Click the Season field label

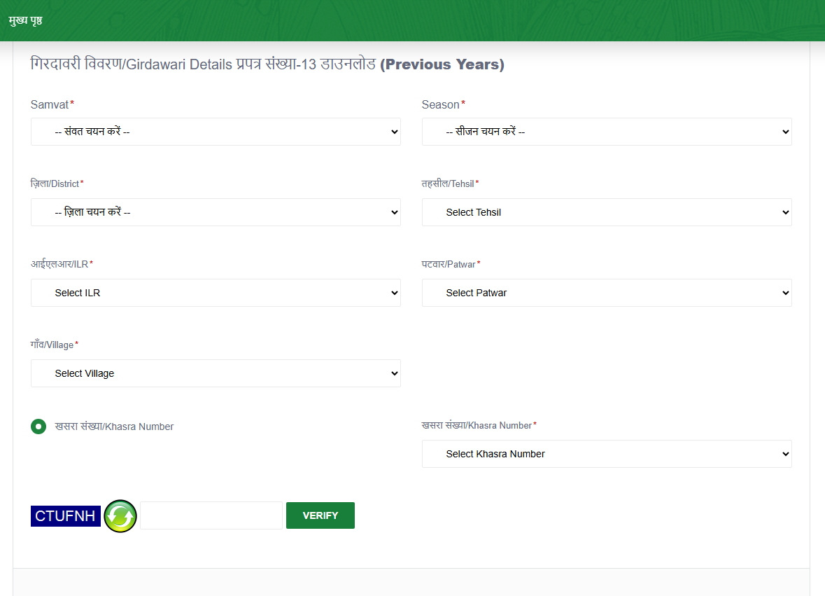coord(440,104)
